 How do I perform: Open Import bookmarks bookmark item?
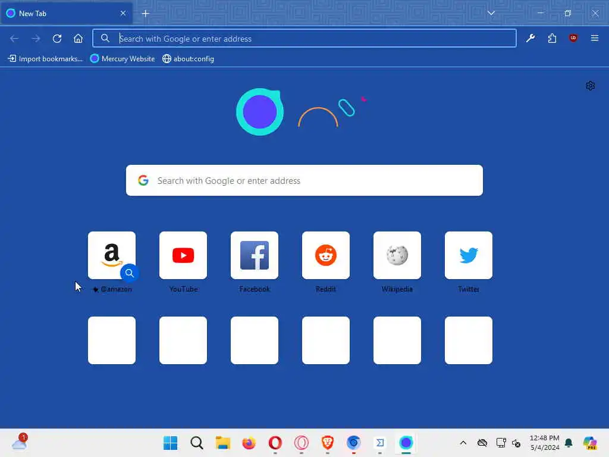45,59
